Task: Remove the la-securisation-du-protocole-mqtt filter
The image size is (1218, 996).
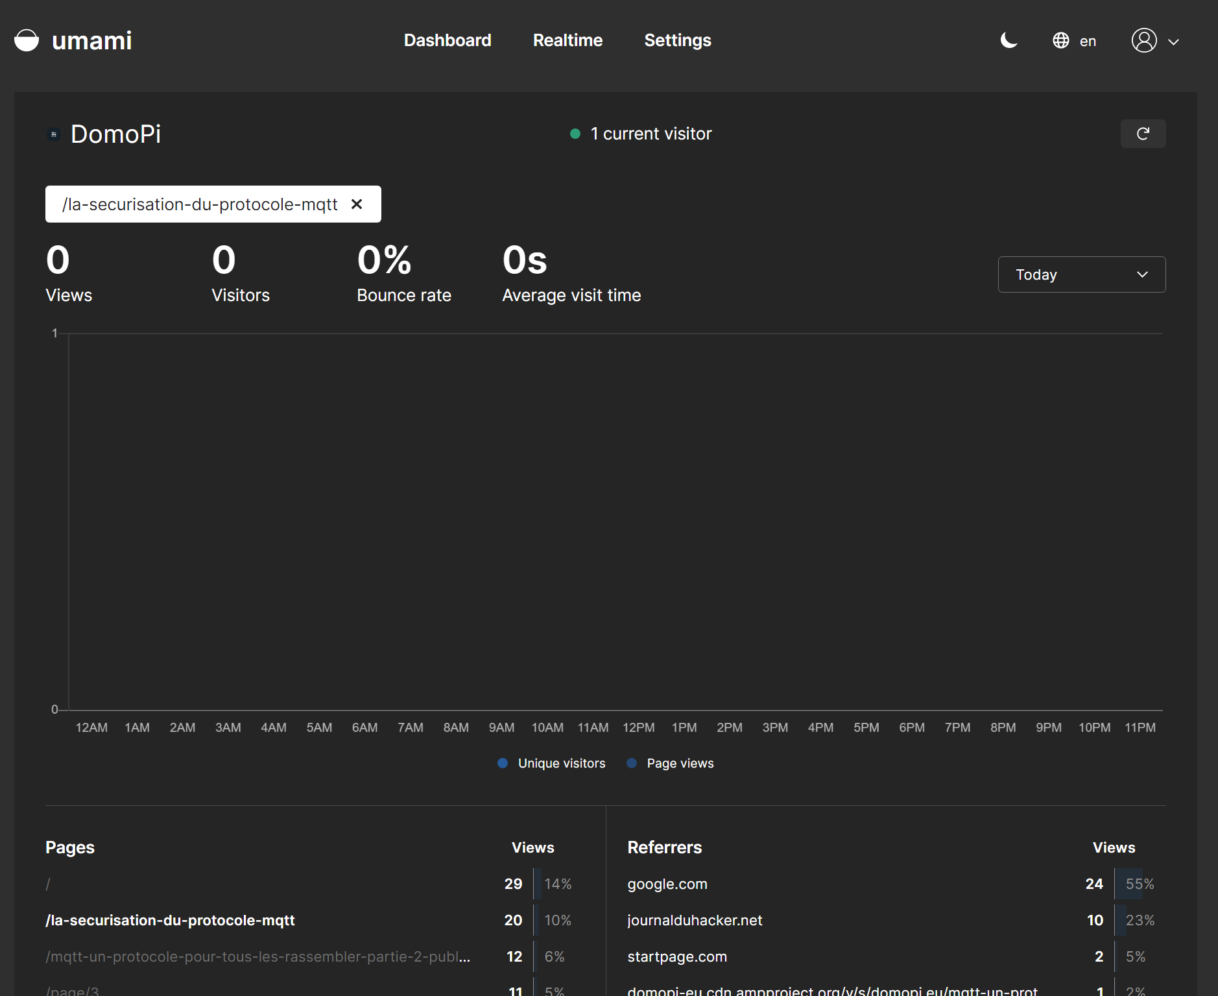Action: (357, 204)
